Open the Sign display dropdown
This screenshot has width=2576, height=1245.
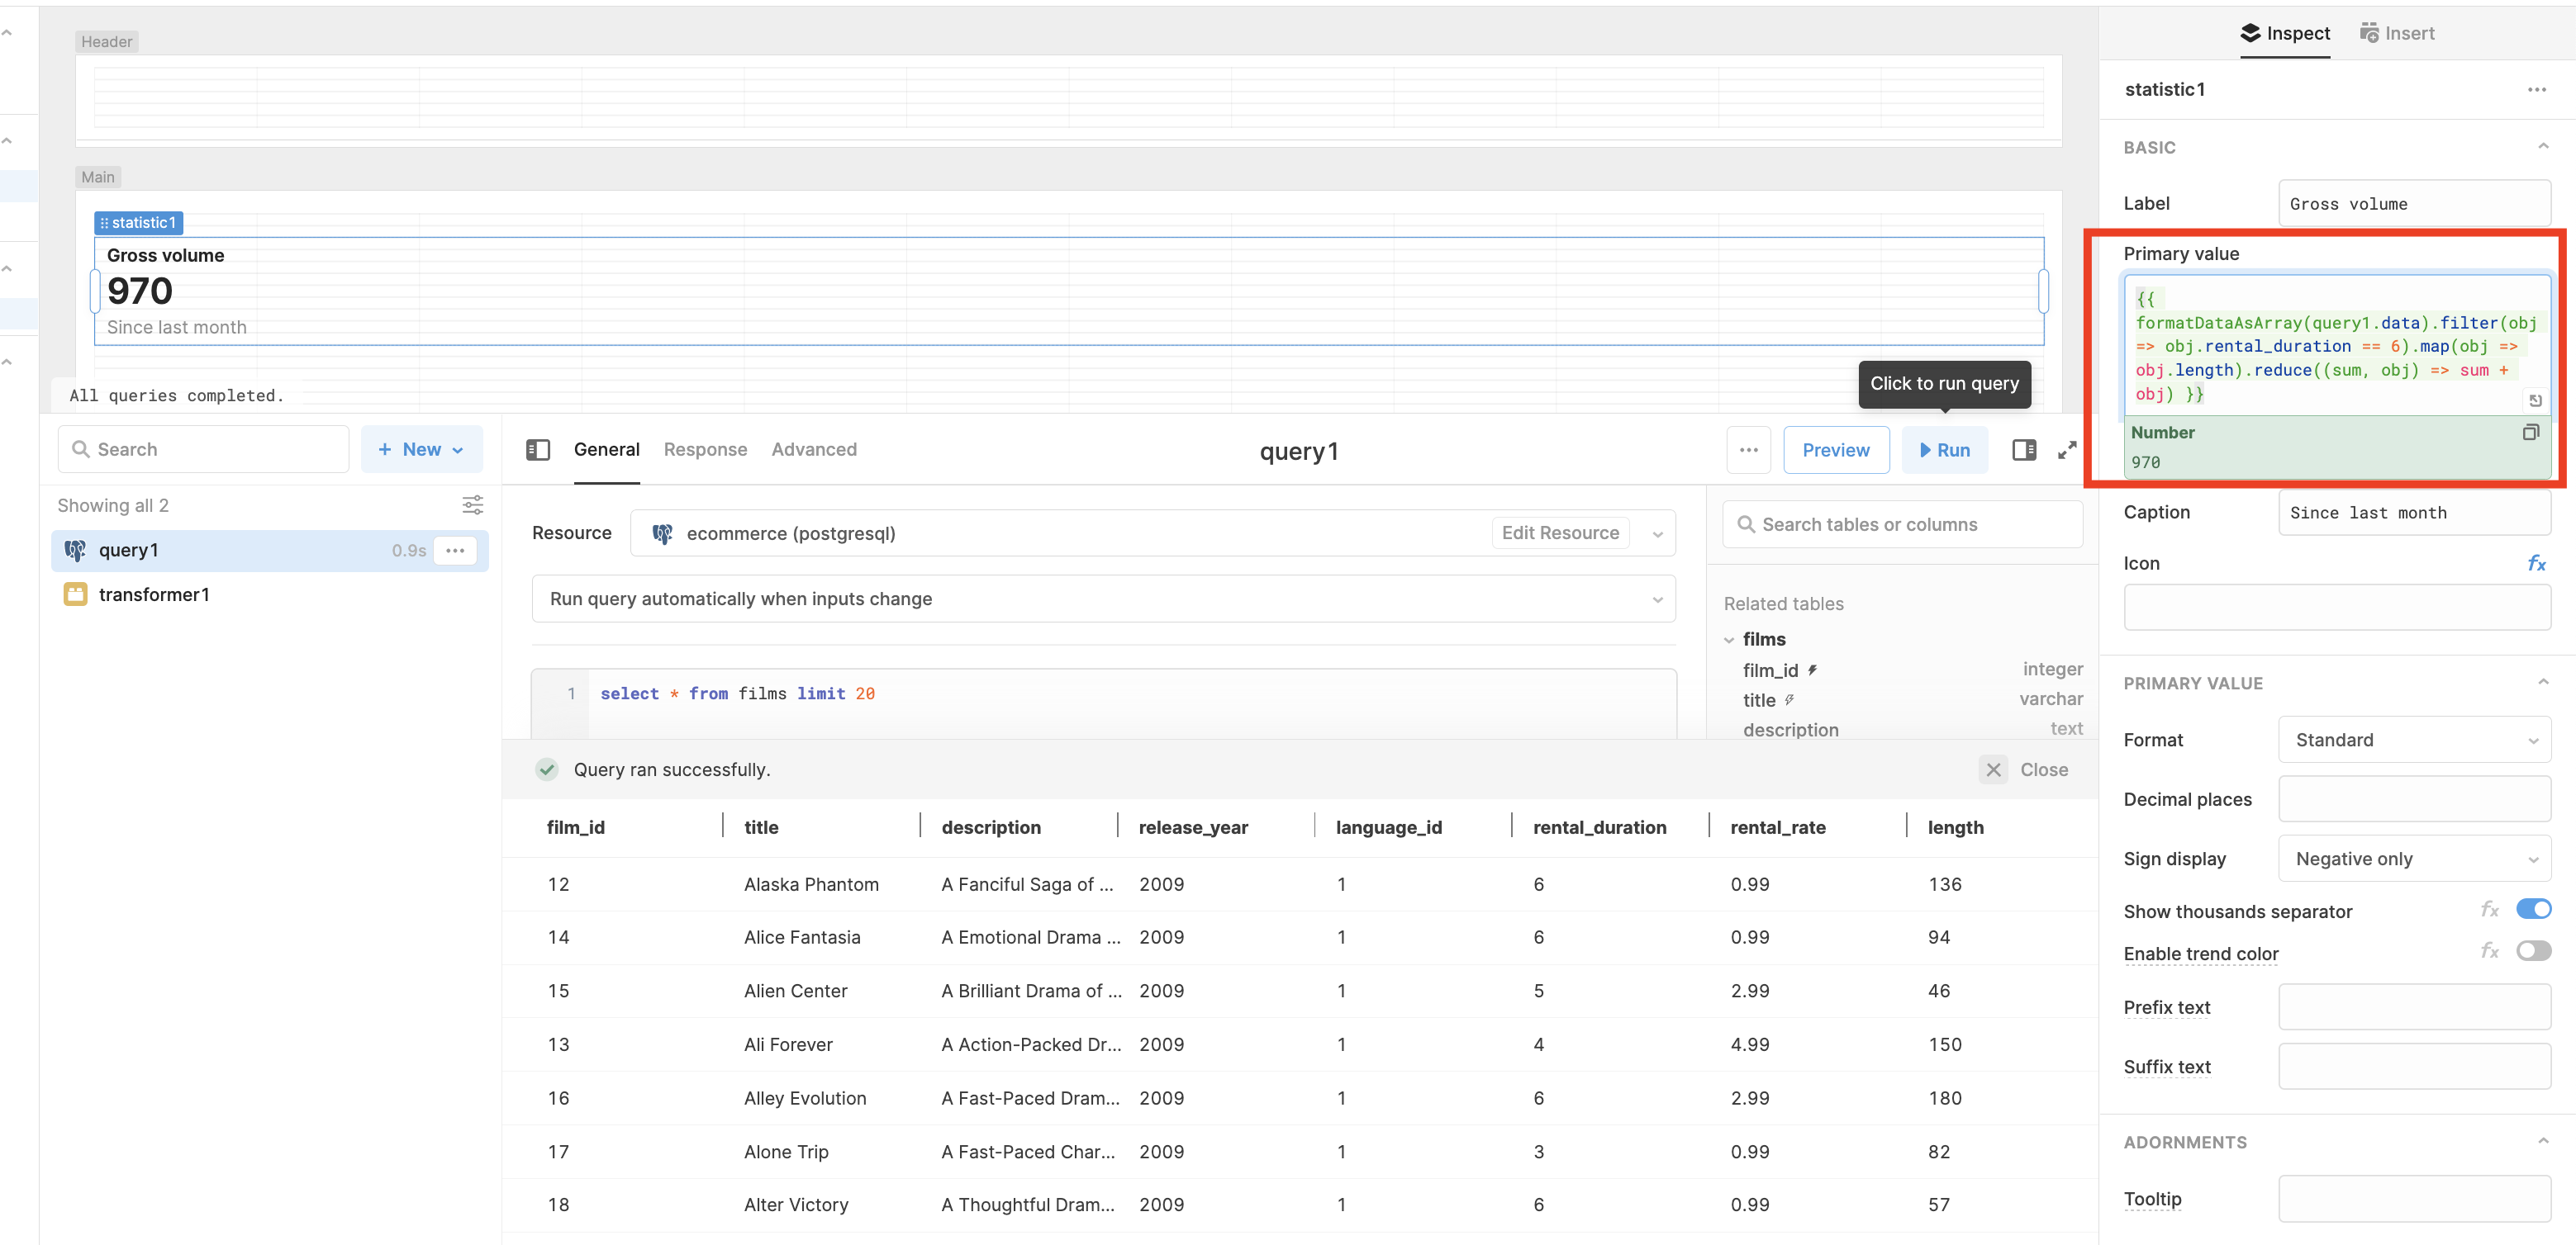point(2414,859)
